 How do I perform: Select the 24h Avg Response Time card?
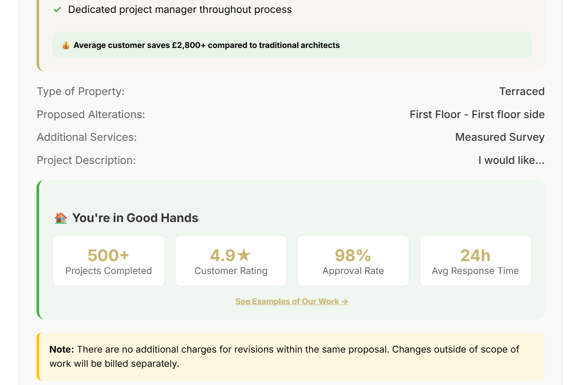476,261
